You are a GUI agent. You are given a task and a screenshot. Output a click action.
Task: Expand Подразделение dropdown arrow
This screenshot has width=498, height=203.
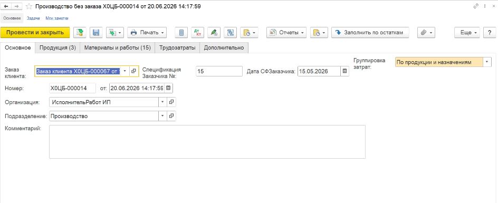(x=162, y=116)
